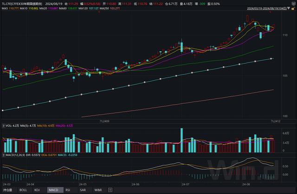Click the tallest cyan volume bar
The width and height of the screenshot is (297, 194).
click(x=181, y=140)
